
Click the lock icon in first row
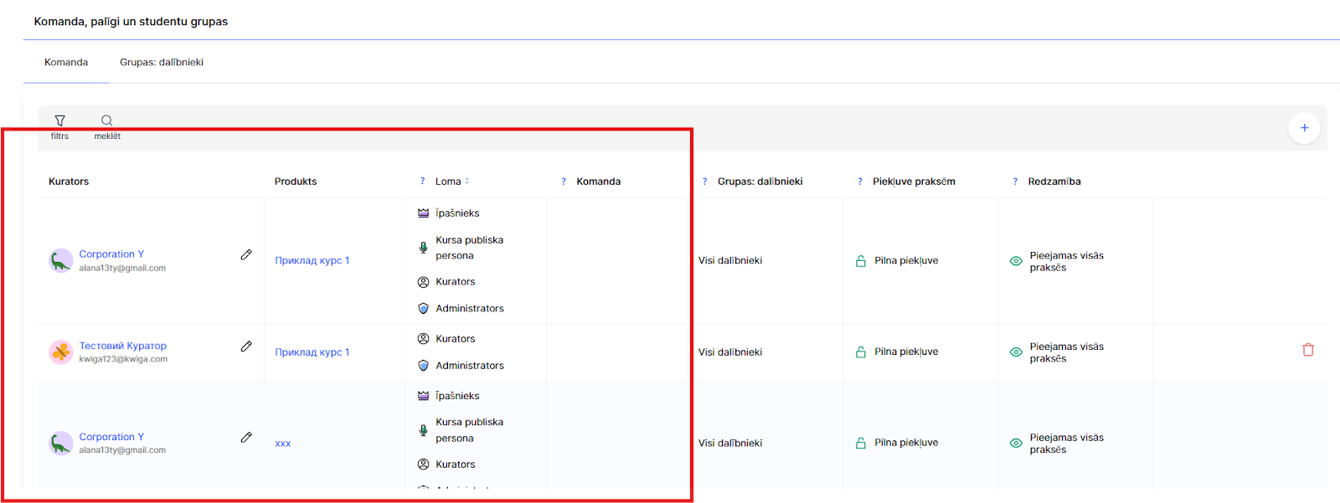[x=860, y=261]
